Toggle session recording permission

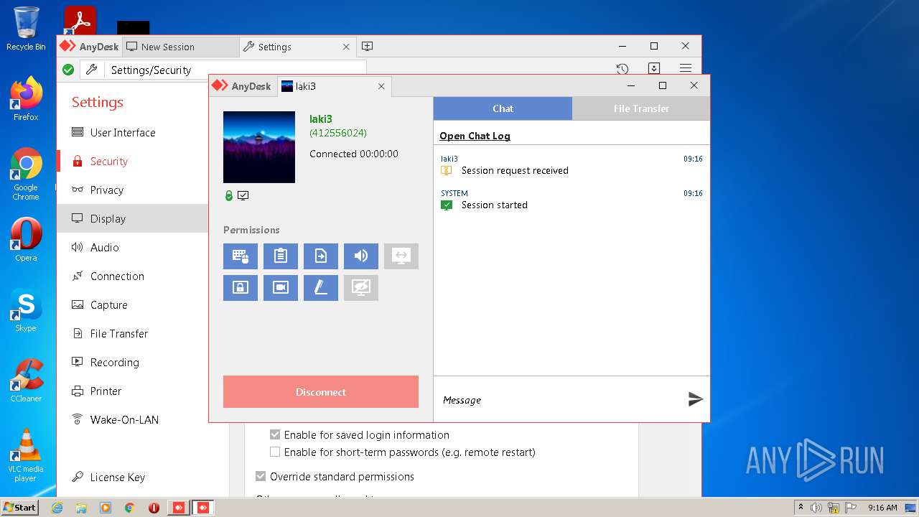click(281, 288)
